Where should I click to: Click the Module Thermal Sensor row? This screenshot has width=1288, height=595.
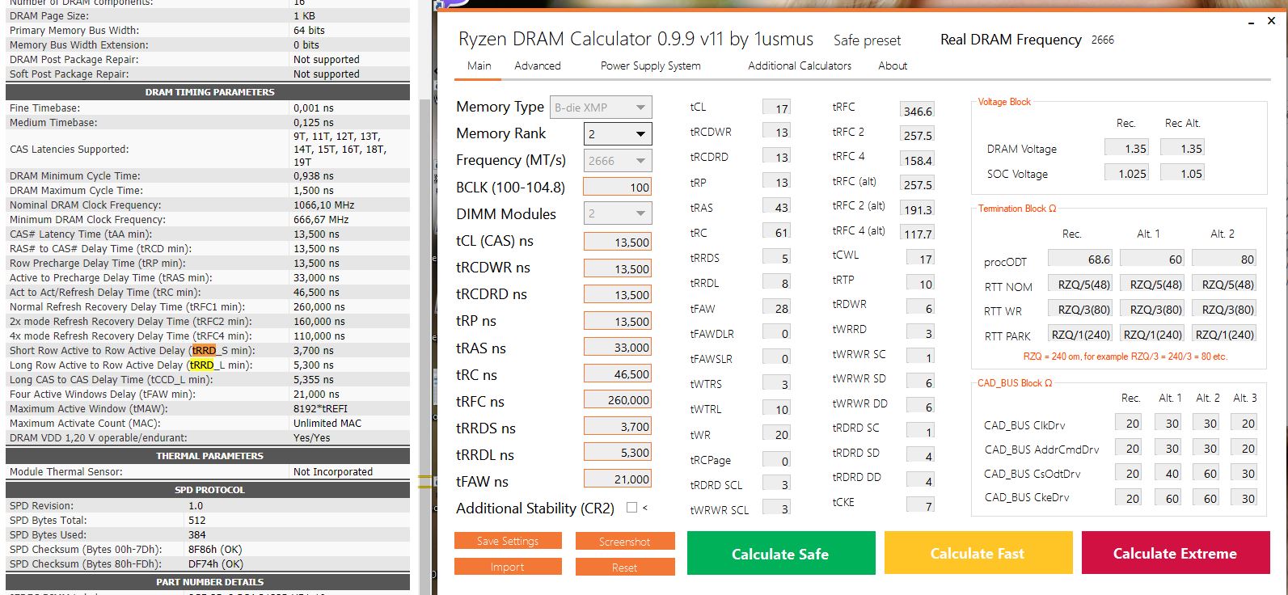[208, 471]
